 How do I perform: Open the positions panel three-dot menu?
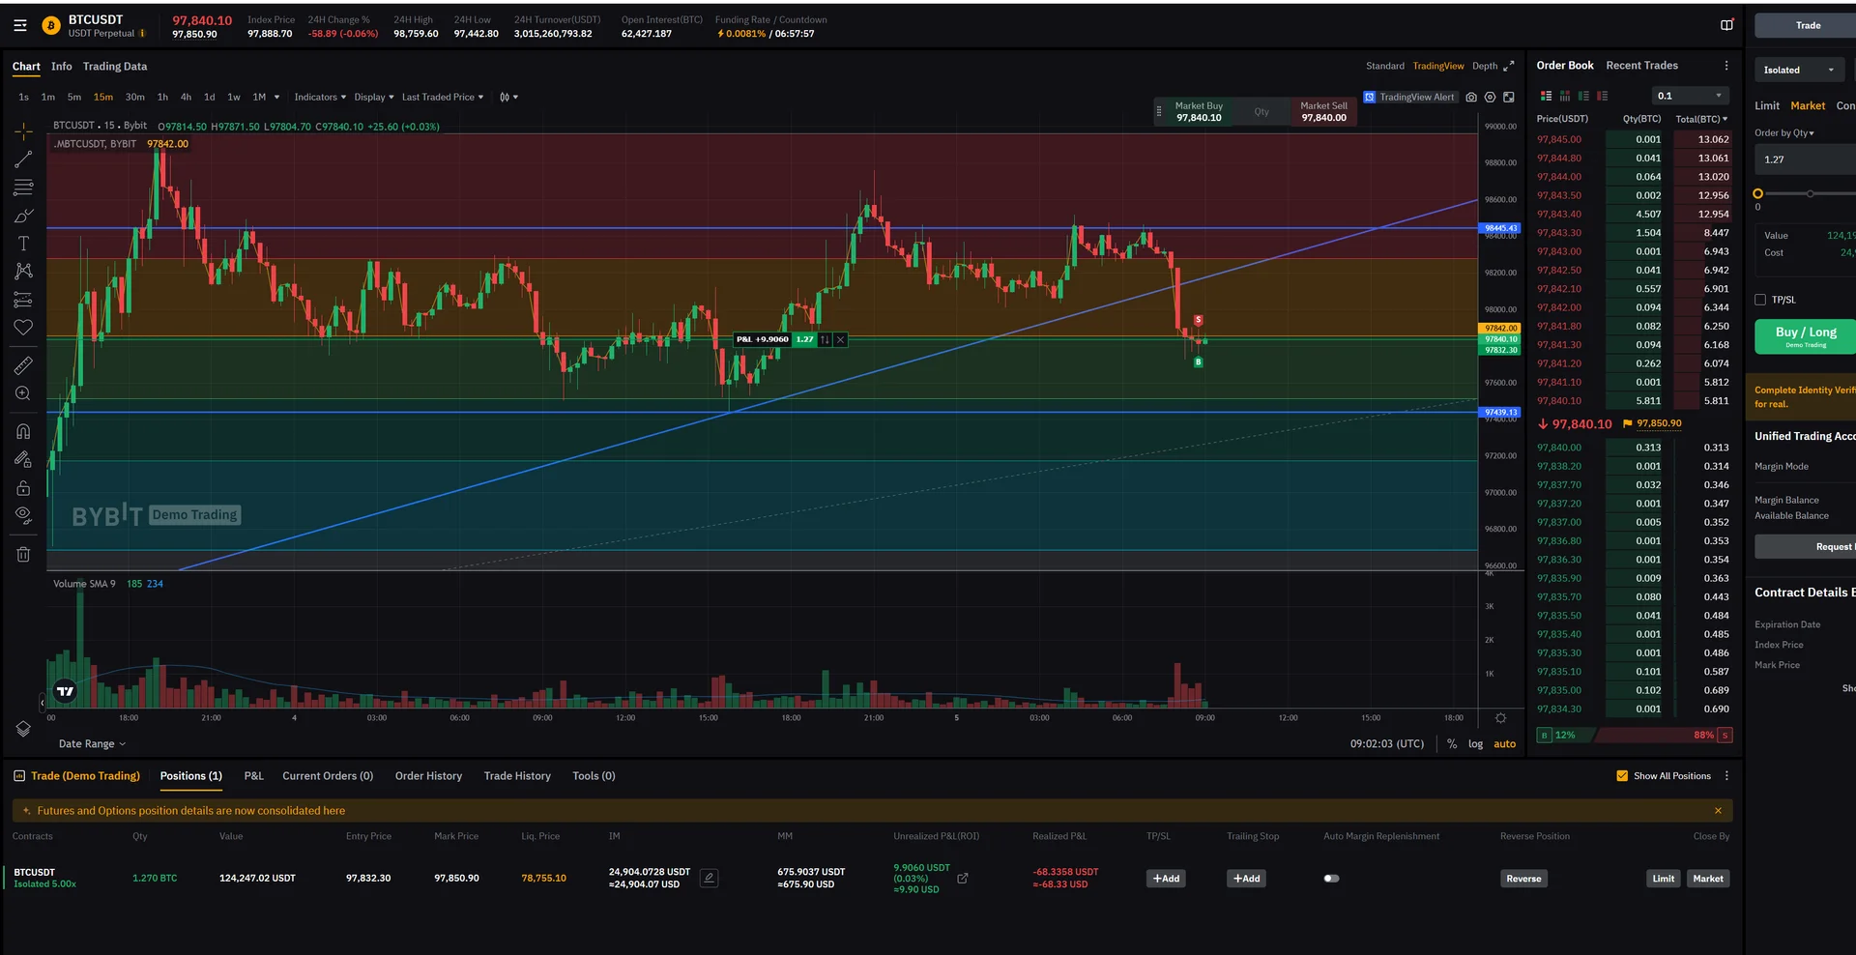[x=1726, y=776]
